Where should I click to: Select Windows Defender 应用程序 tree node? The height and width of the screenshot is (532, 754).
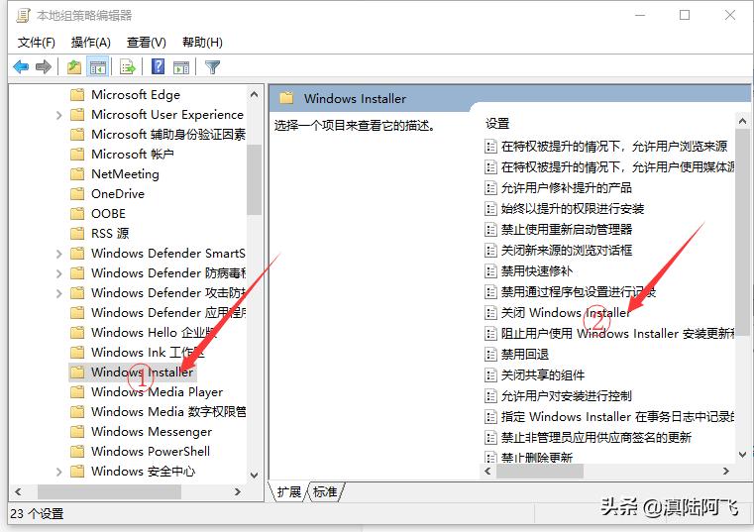point(168,313)
